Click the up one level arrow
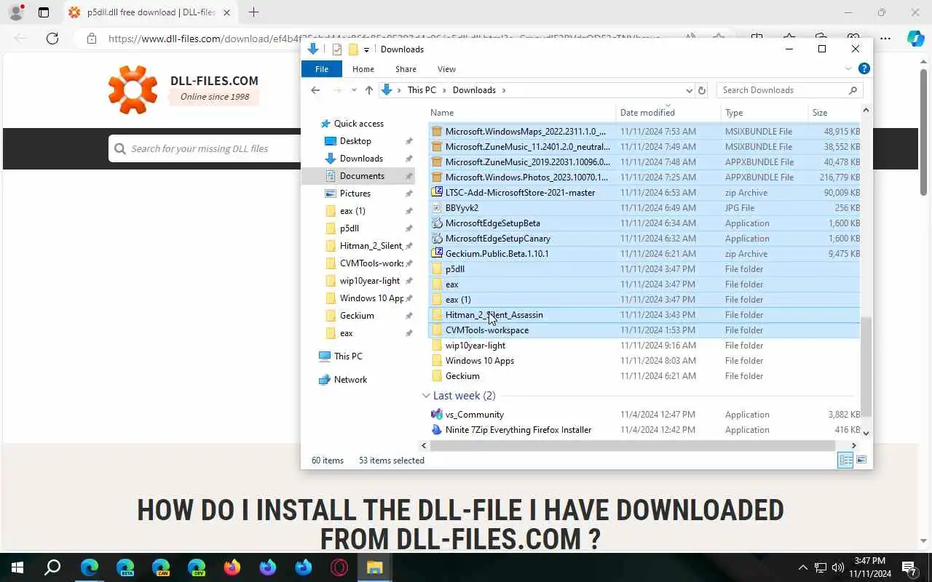 tap(369, 90)
